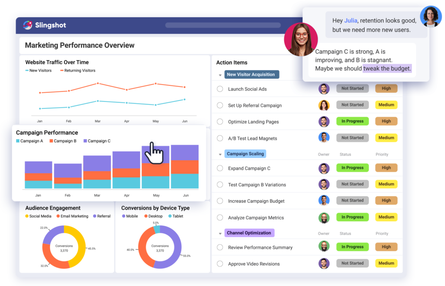Click the highlighted tweak the budget text
The image size is (445, 286).
(386, 68)
